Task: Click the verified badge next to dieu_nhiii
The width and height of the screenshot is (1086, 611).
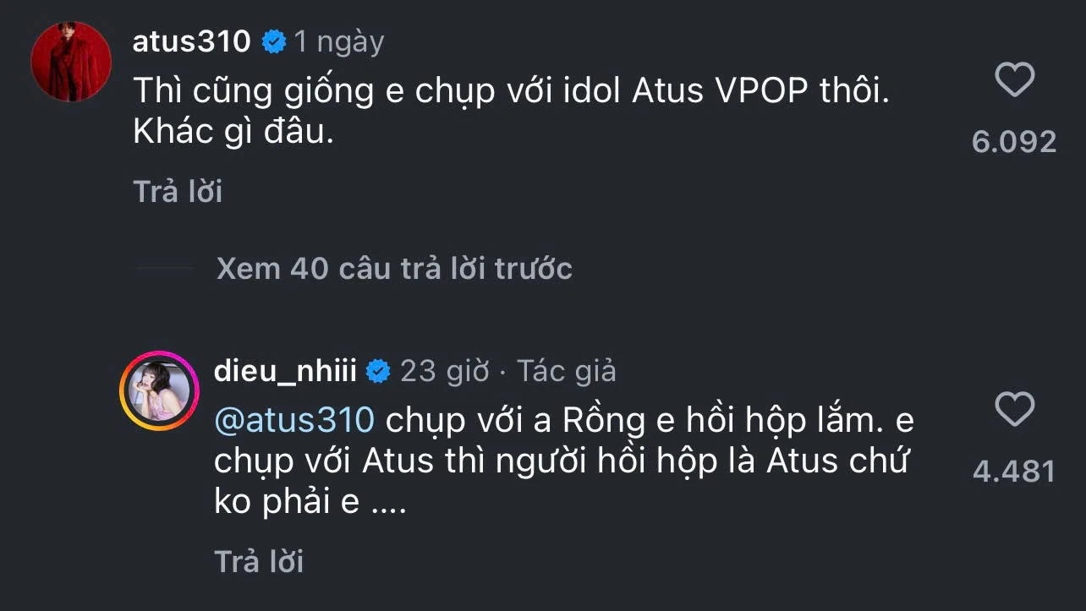Action: pyautogui.click(x=377, y=371)
